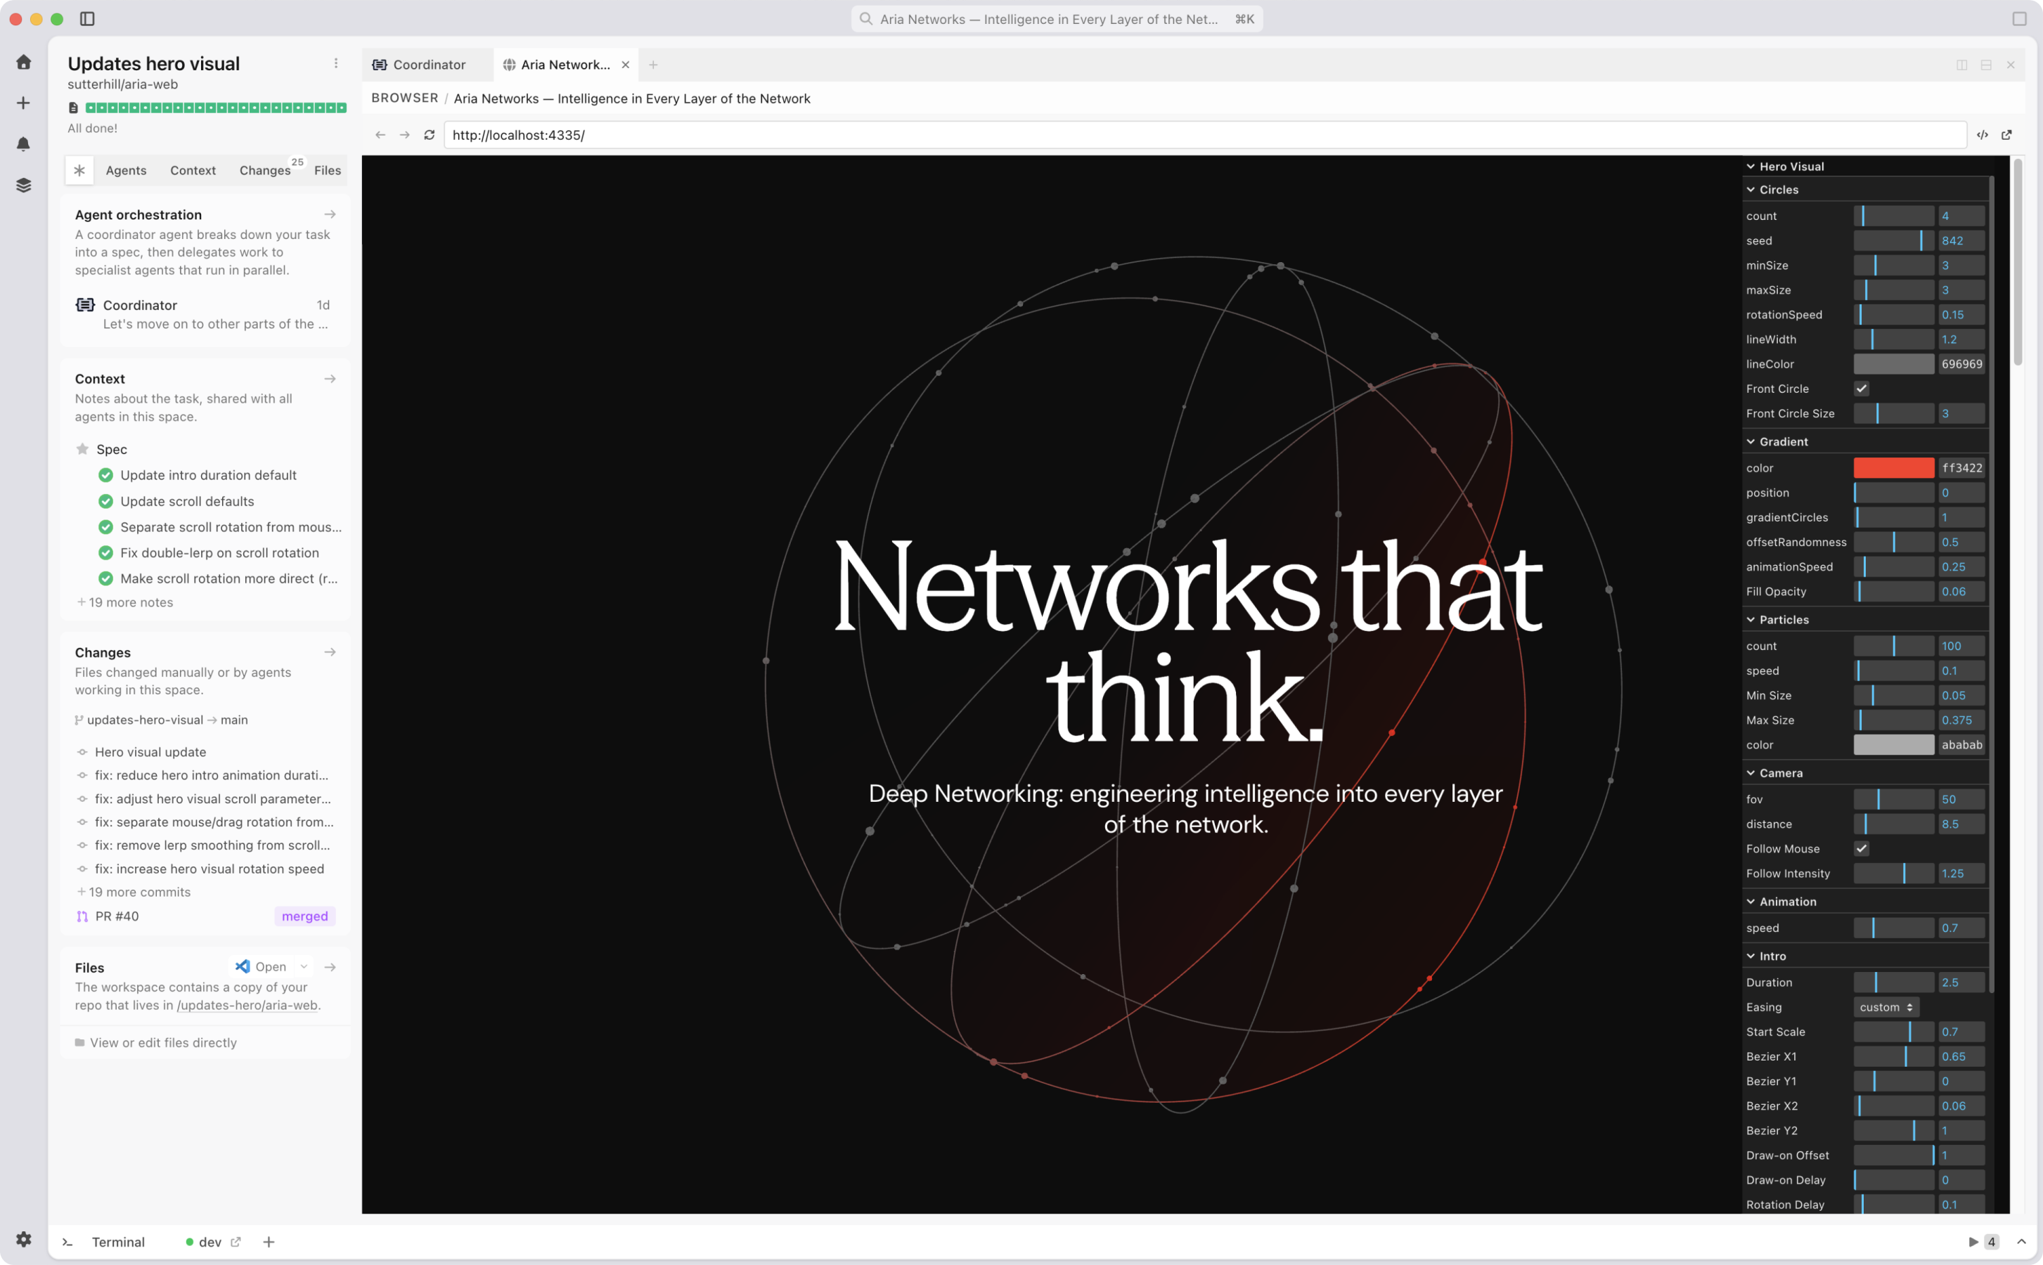Open page in external browser icon
Screen dimensions: 2043x1265
tap(2006, 135)
